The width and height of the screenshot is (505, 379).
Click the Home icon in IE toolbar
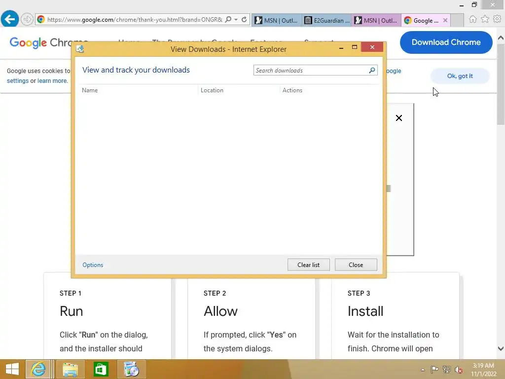click(x=473, y=19)
